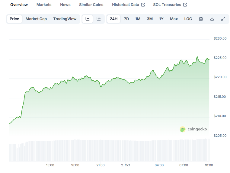Switch chart to TradingView

(x=65, y=19)
